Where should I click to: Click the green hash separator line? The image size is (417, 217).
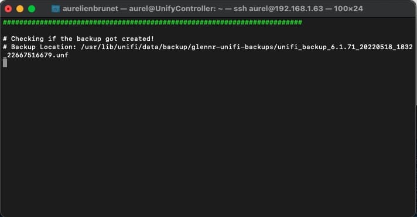(x=152, y=22)
